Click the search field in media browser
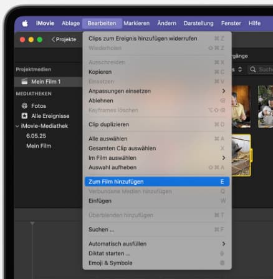 pos(261,69)
